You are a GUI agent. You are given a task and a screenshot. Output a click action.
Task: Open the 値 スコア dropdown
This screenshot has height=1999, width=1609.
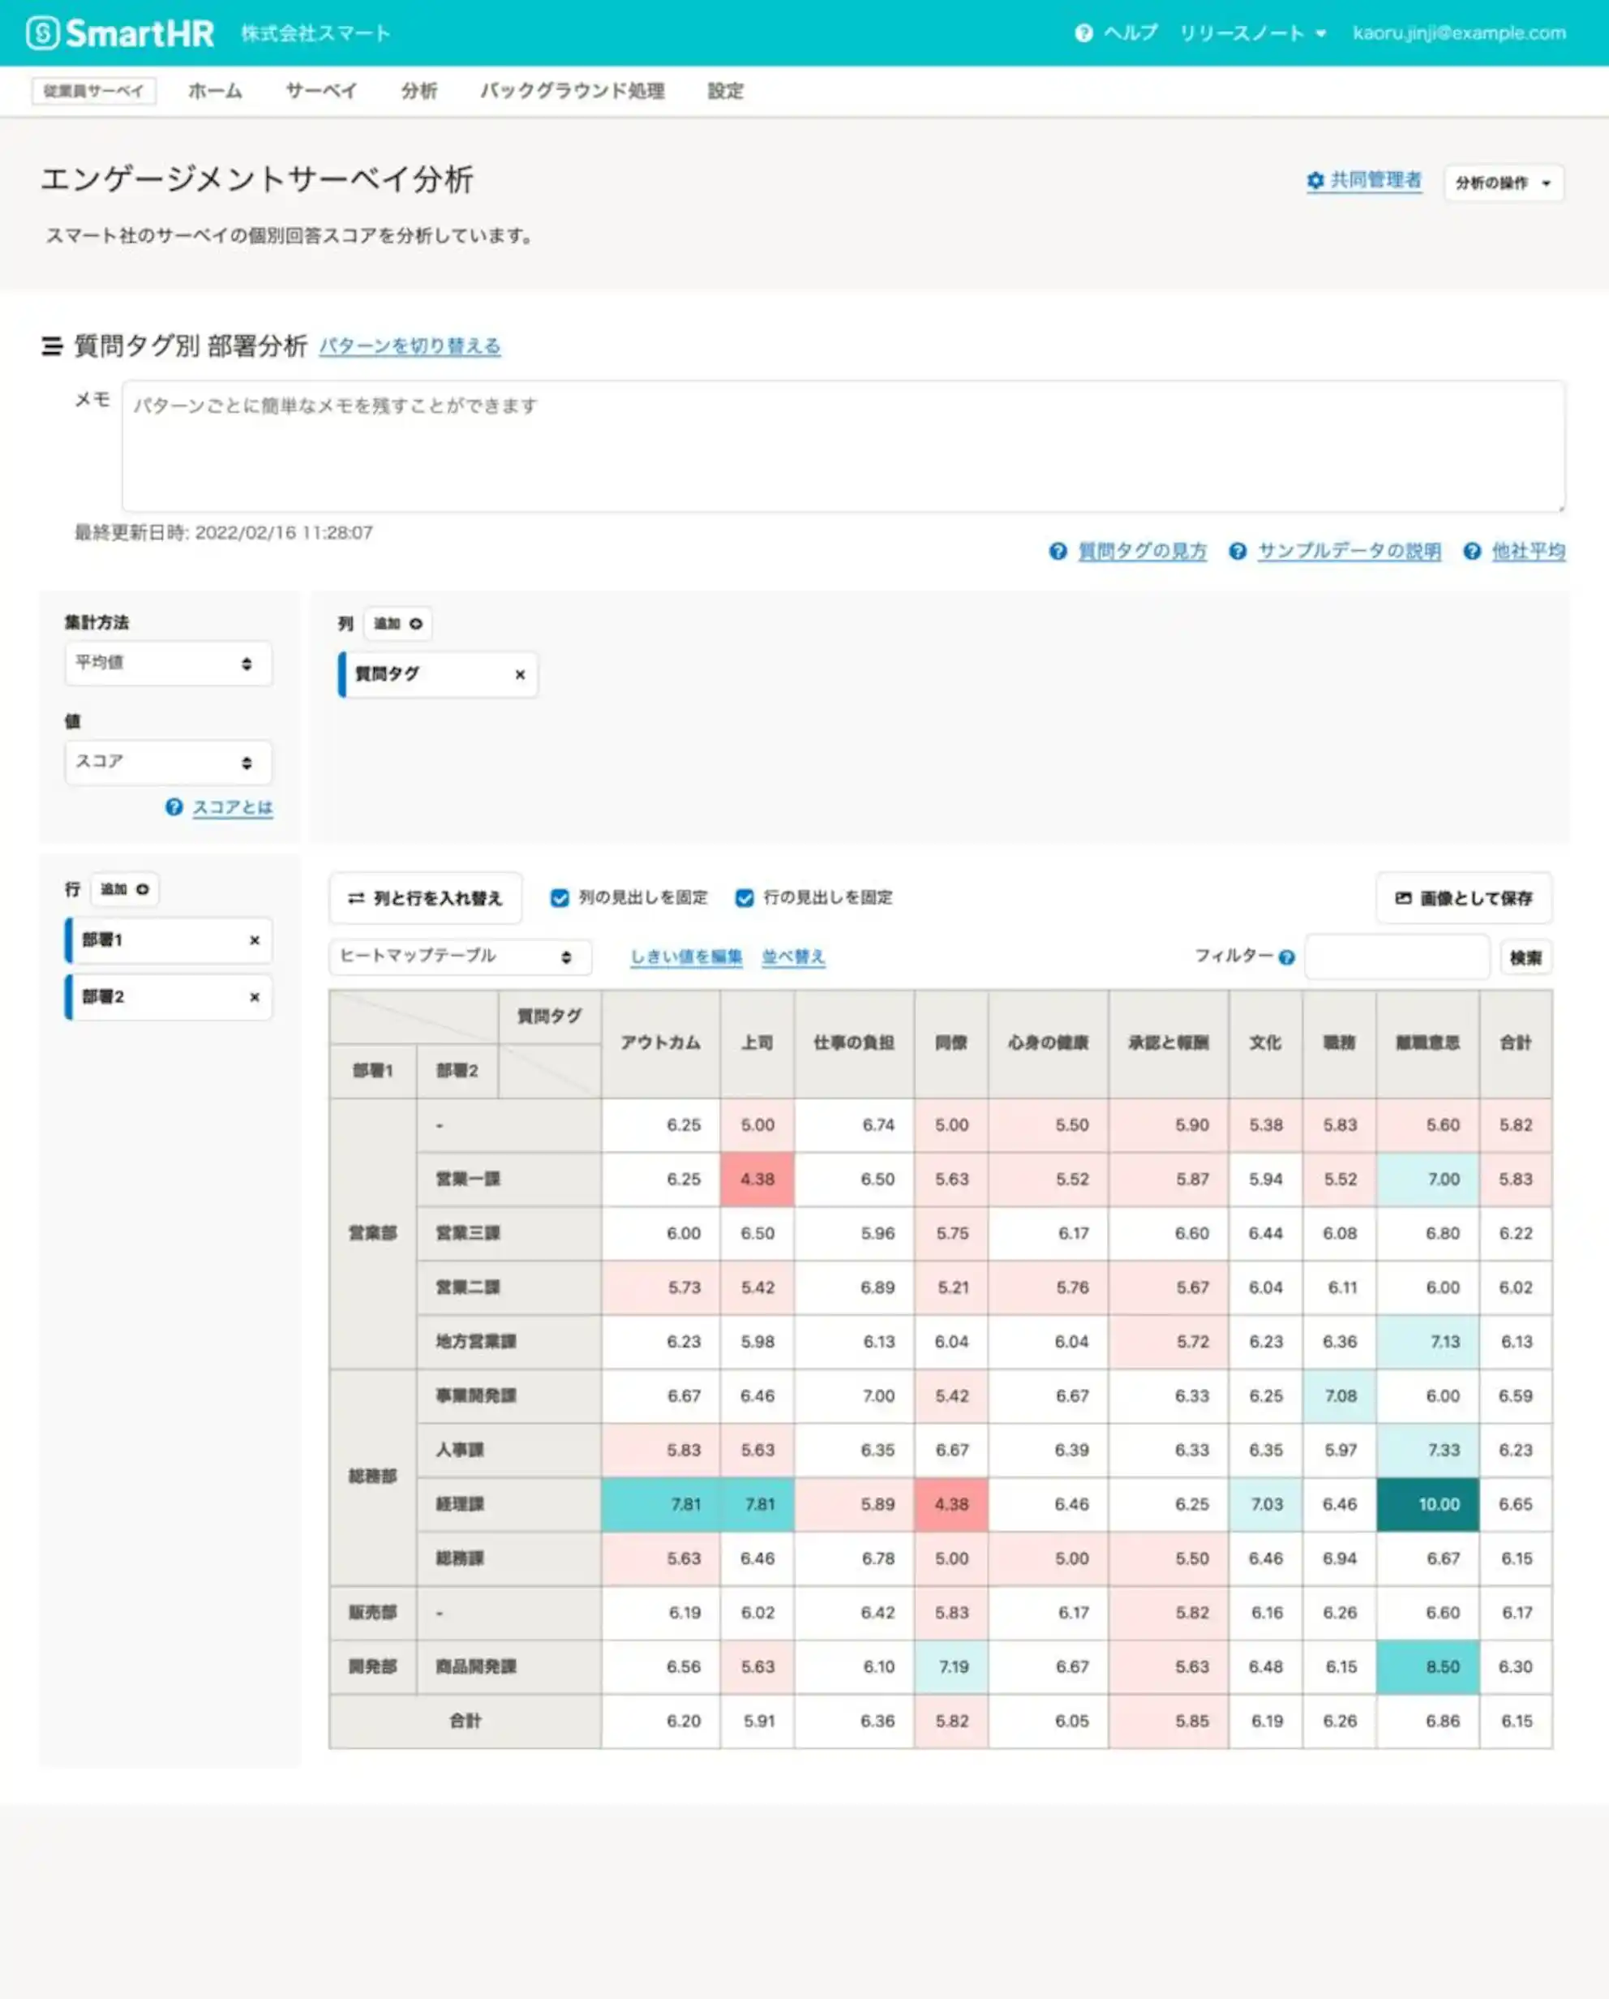coord(169,762)
